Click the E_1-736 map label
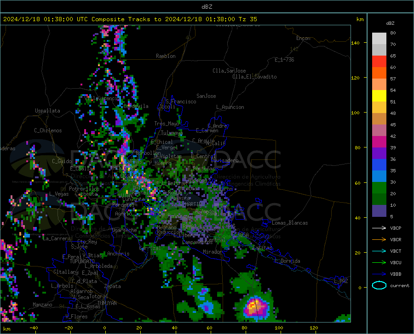The height and width of the screenshot is (334, 414). point(284,60)
